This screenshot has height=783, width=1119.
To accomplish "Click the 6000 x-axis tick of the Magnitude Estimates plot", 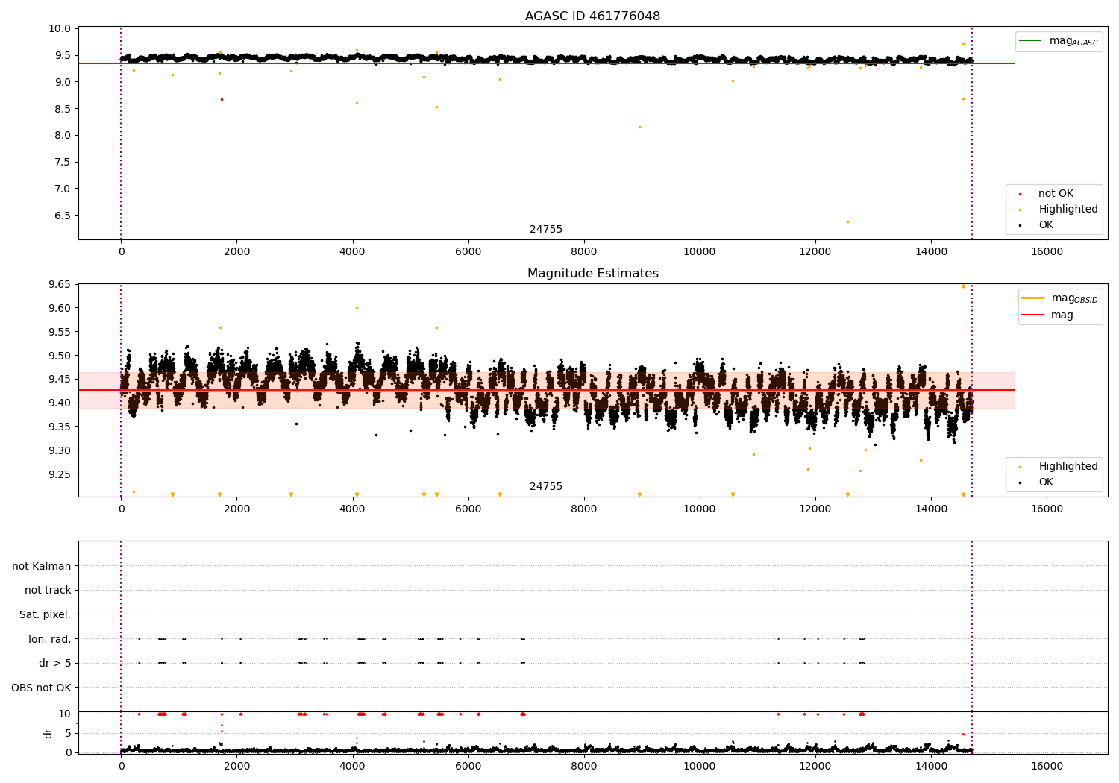I will (x=468, y=509).
